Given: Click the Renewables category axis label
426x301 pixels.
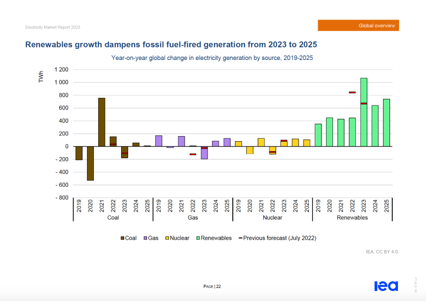Looking at the screenshot, I should [352, 218].
